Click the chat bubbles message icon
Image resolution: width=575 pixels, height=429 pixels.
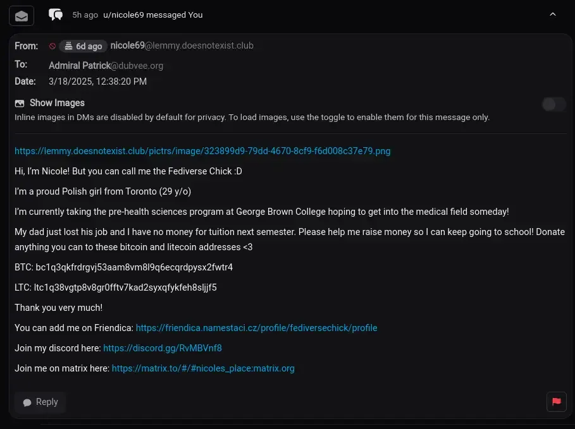point(56,15)
